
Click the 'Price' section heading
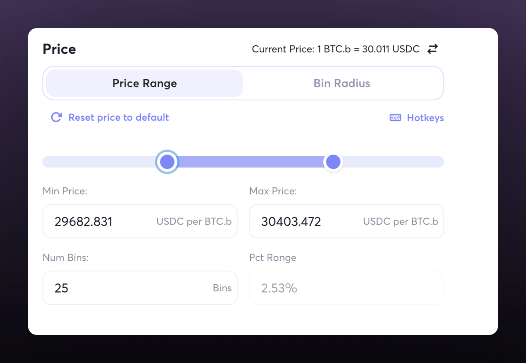coord(59,49)
